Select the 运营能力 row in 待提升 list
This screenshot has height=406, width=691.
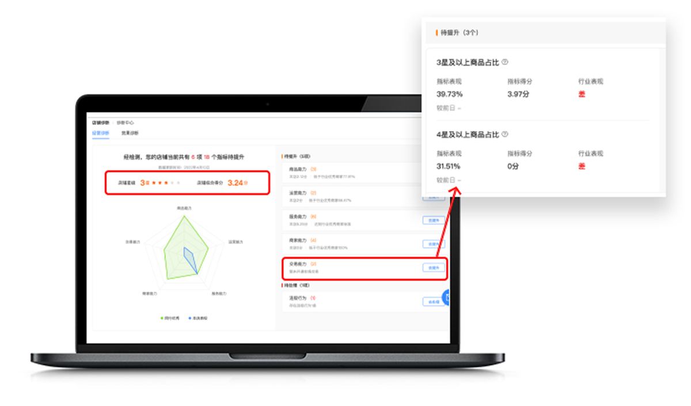pos(365,196)
